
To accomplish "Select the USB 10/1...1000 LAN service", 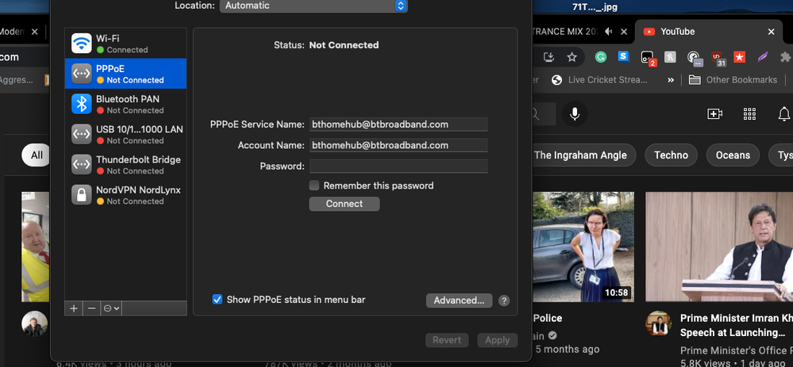I will [125, 134].
